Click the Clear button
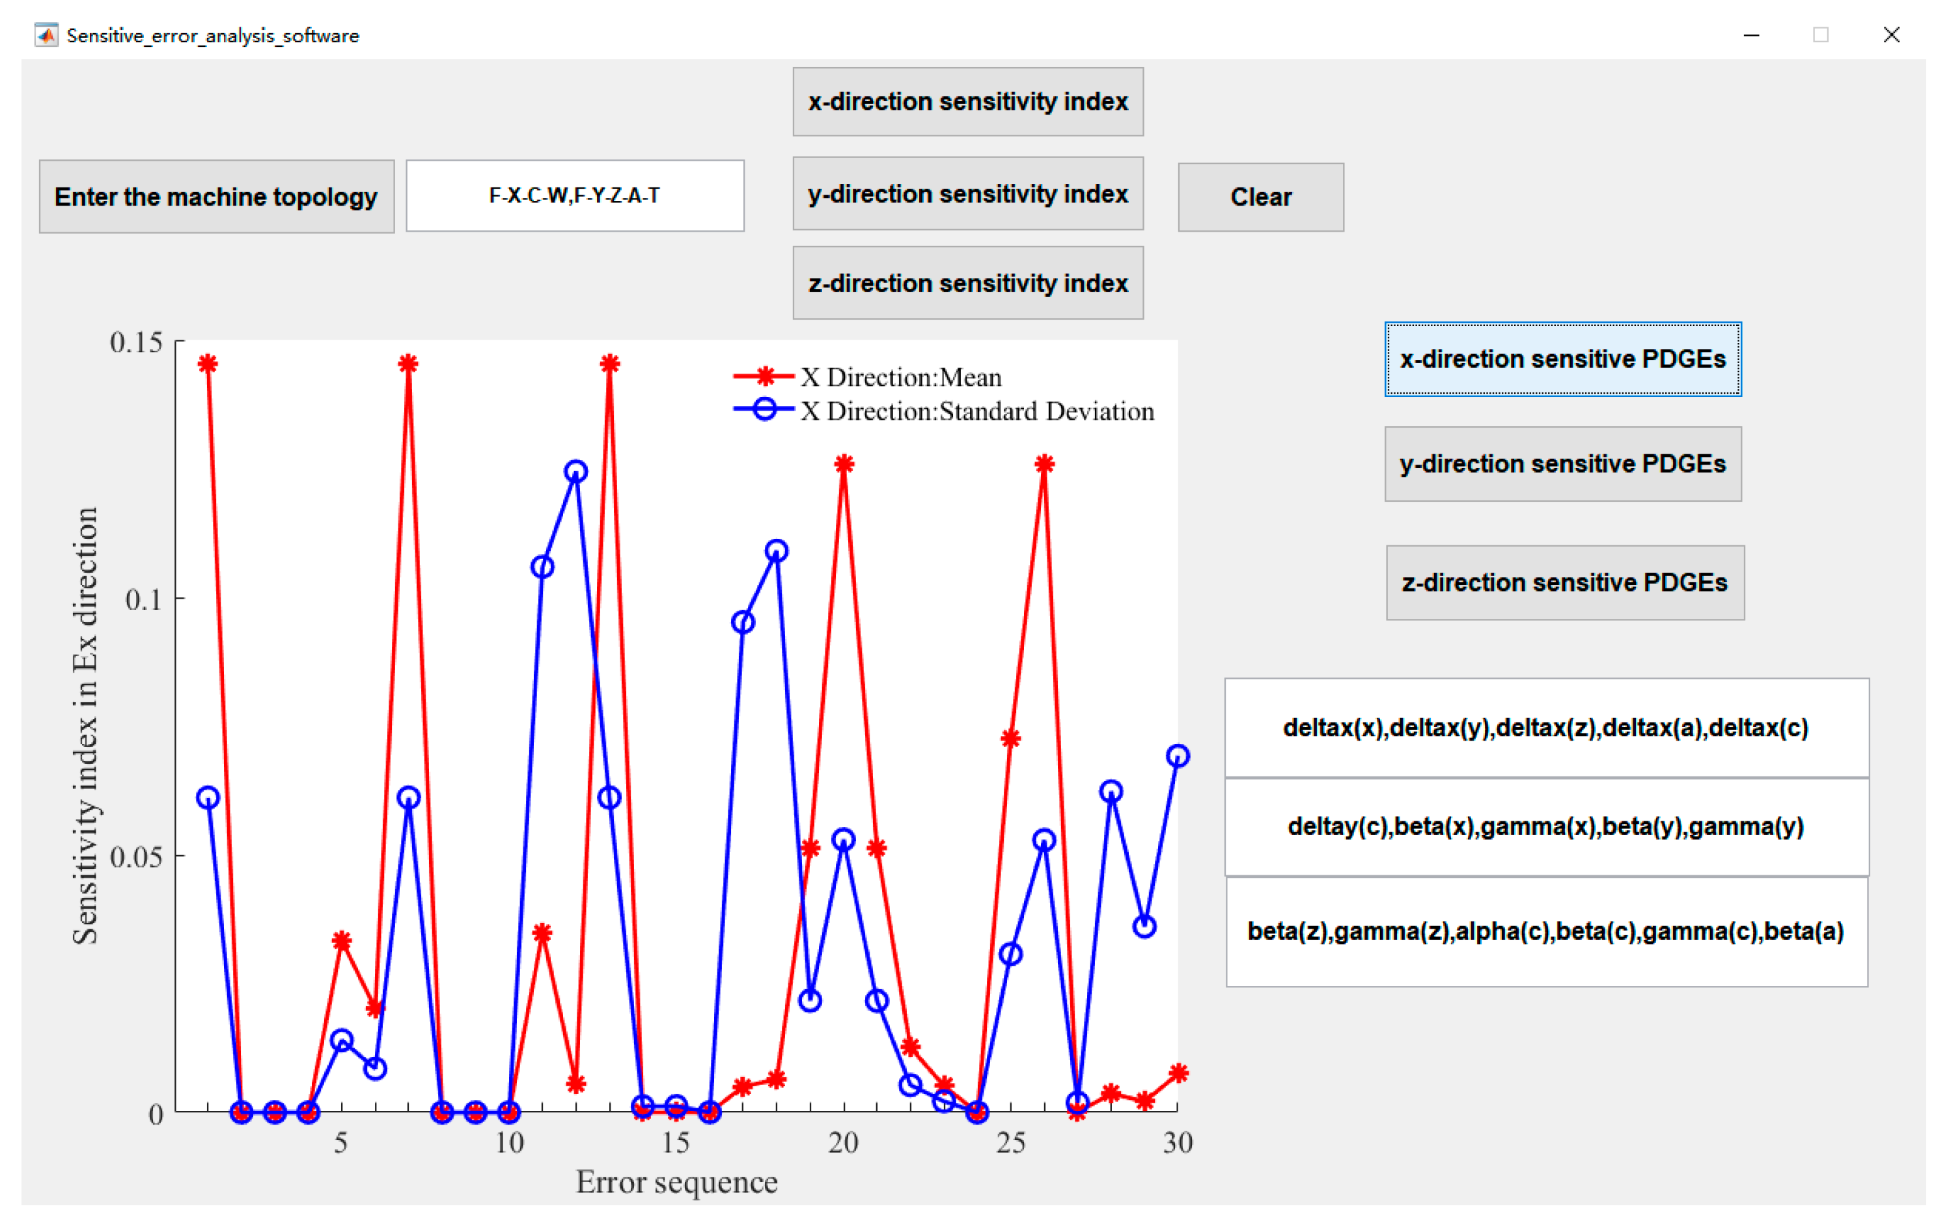1949x1230 pixels. [1260, 197]
